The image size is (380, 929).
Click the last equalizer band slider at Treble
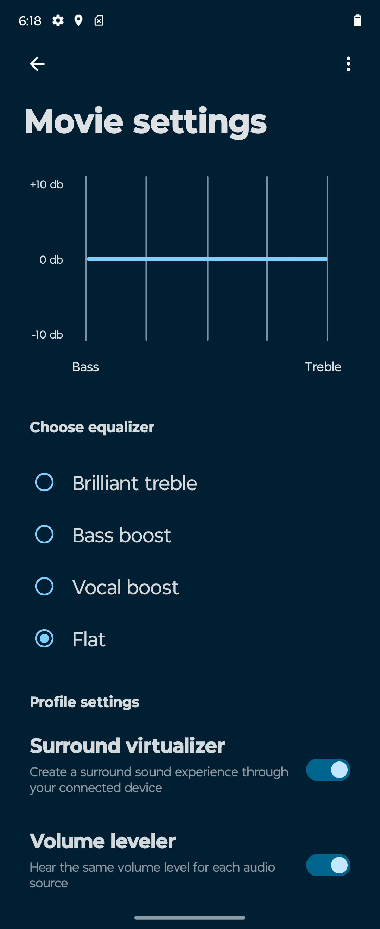[327, 259]
